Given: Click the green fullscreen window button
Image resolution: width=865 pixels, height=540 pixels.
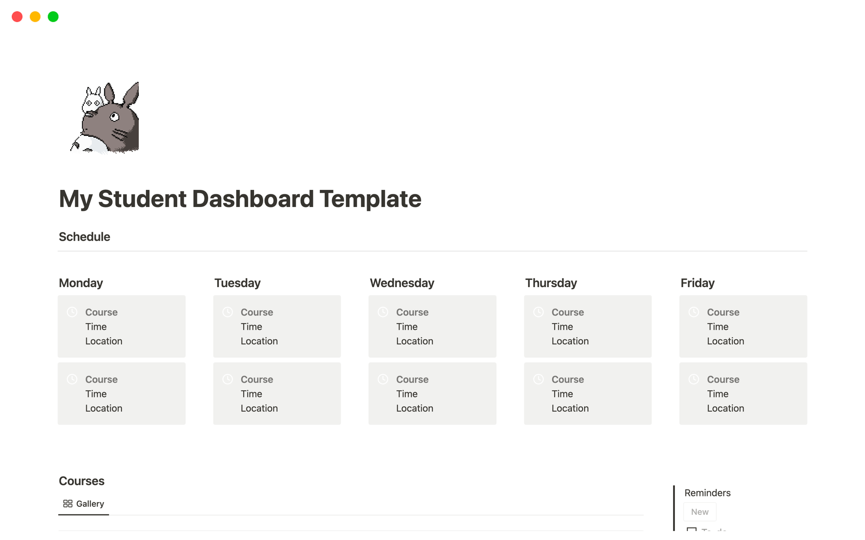Looking at the screenshot, I should point(53,17).
